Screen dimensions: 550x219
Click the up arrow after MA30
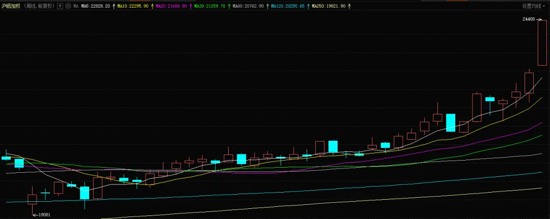tap(229, 6)
